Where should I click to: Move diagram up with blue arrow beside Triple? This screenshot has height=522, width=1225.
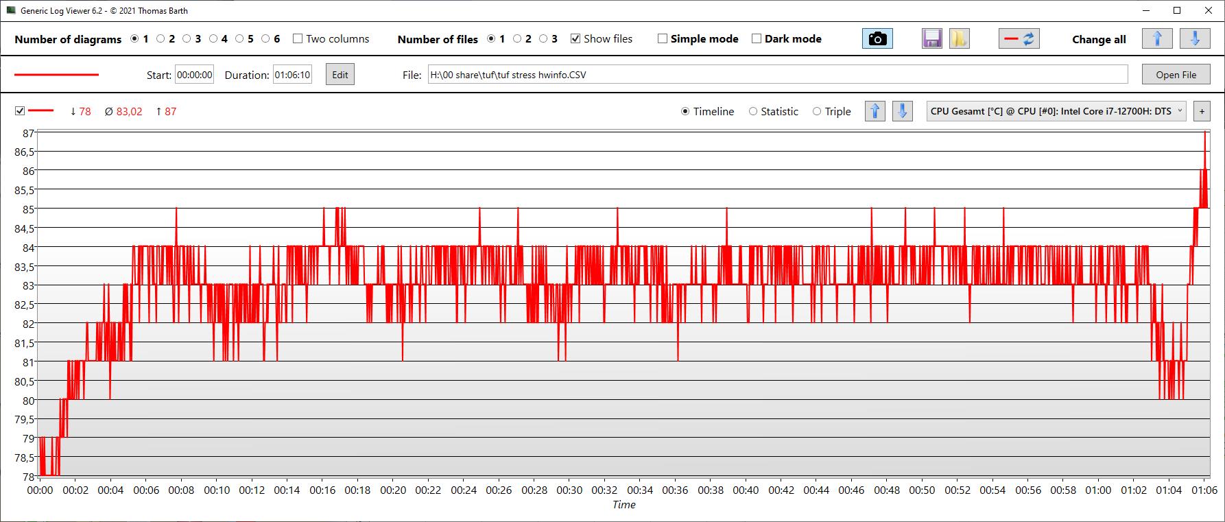875,111
